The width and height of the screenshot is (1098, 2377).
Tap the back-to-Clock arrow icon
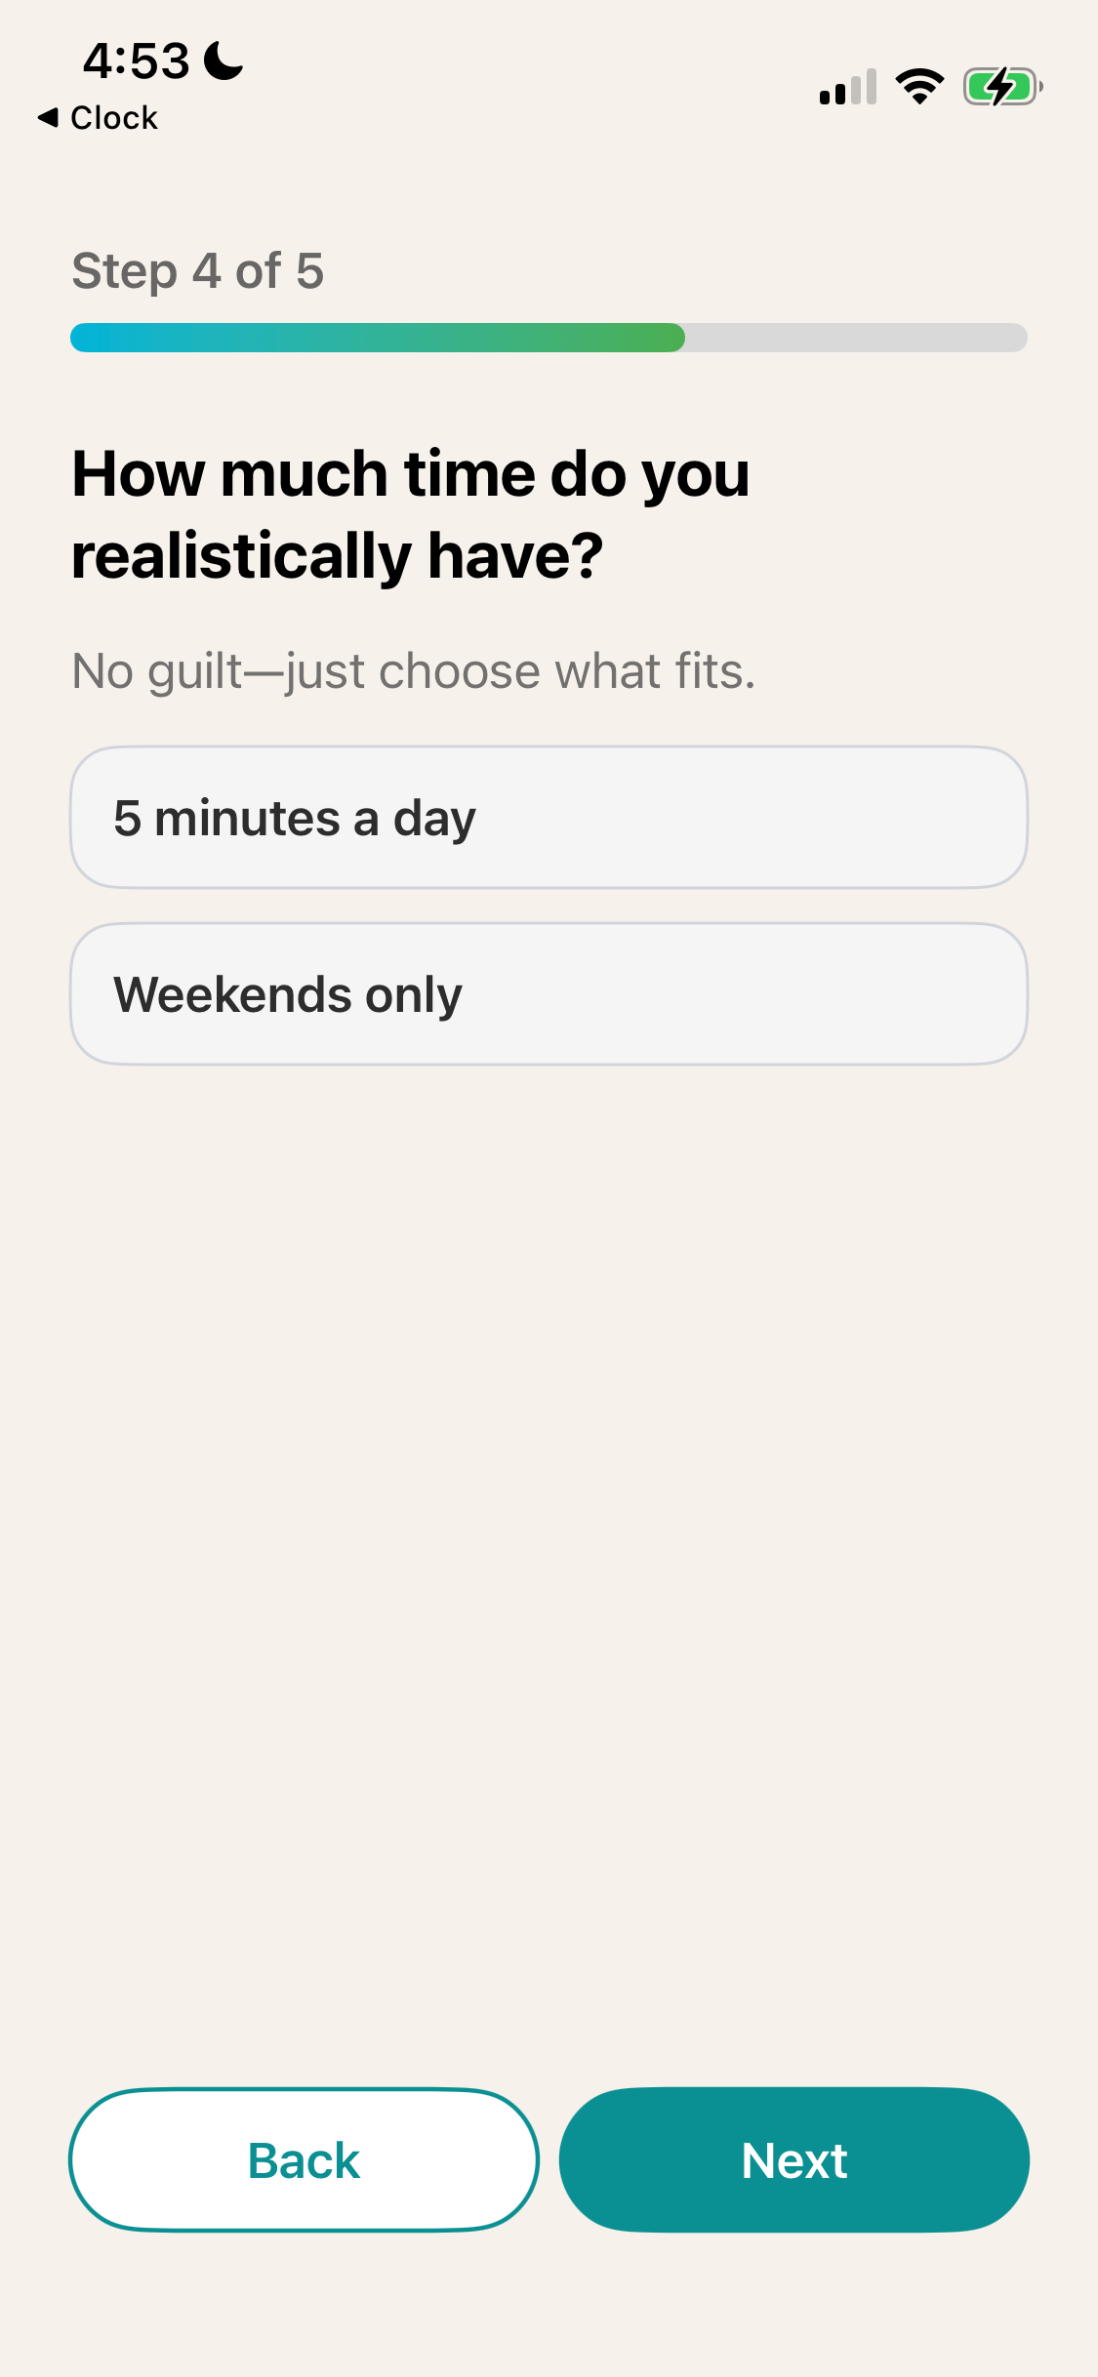point(48,117)
